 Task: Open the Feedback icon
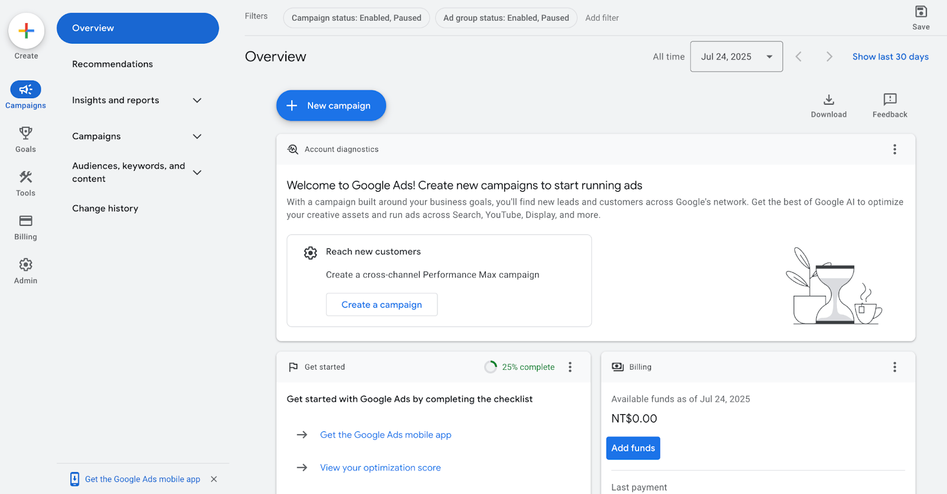pyautogui.click(x=890, y=99)
